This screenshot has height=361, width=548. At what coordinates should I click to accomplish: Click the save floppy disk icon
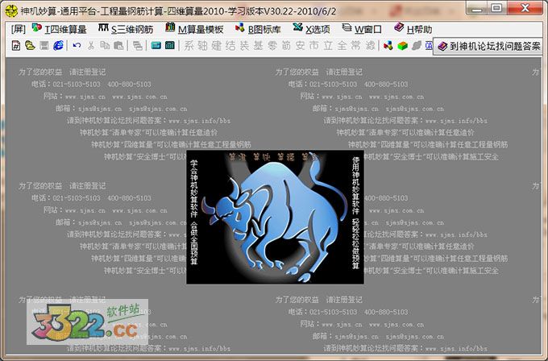(44, 45)
